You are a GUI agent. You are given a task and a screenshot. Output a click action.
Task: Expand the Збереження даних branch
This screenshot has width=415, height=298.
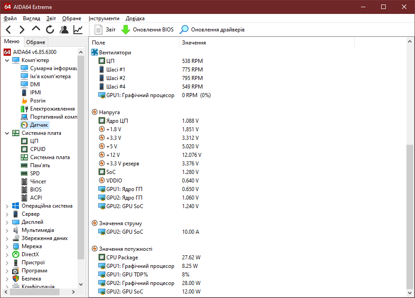7,239
